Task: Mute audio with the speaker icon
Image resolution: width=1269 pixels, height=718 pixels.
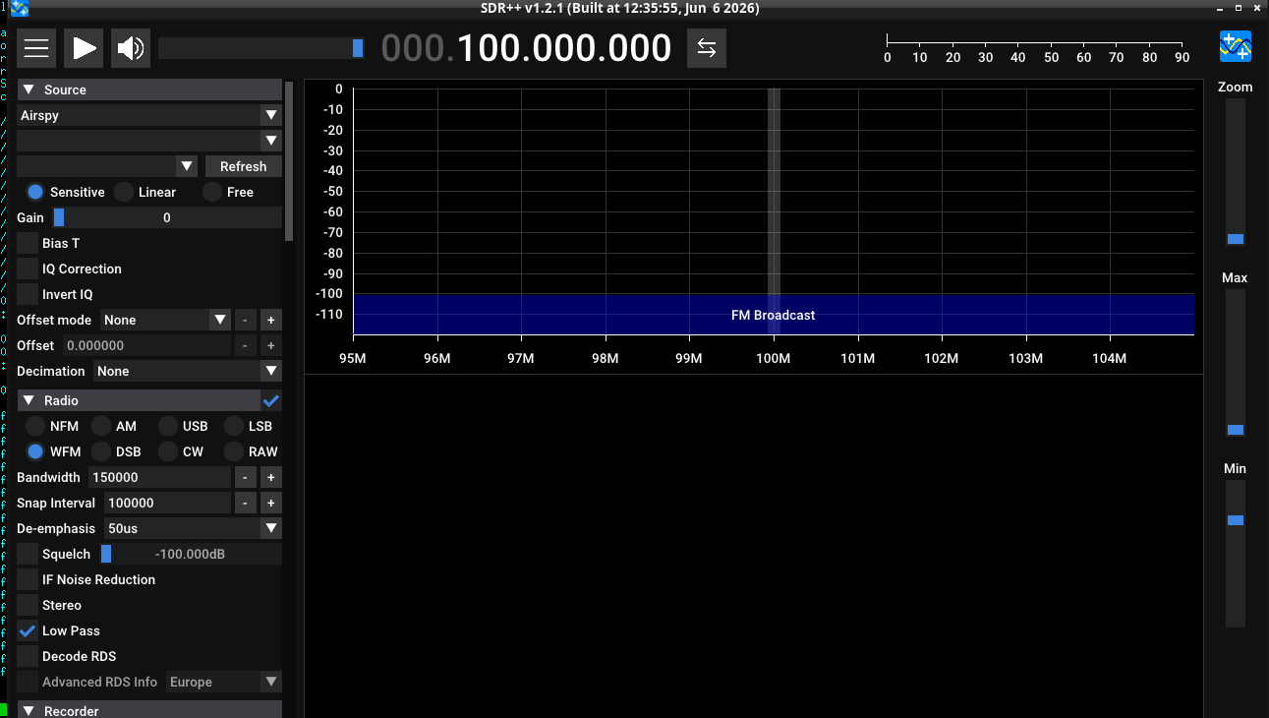Action: tap(131, 48)
